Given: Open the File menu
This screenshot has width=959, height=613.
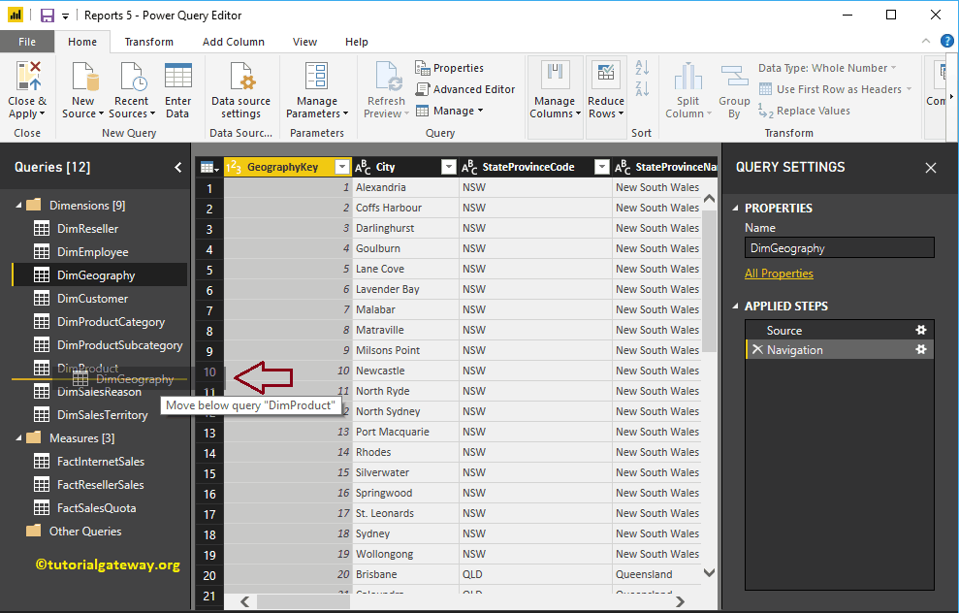Looking at the screenshot, I should point(27,42).
